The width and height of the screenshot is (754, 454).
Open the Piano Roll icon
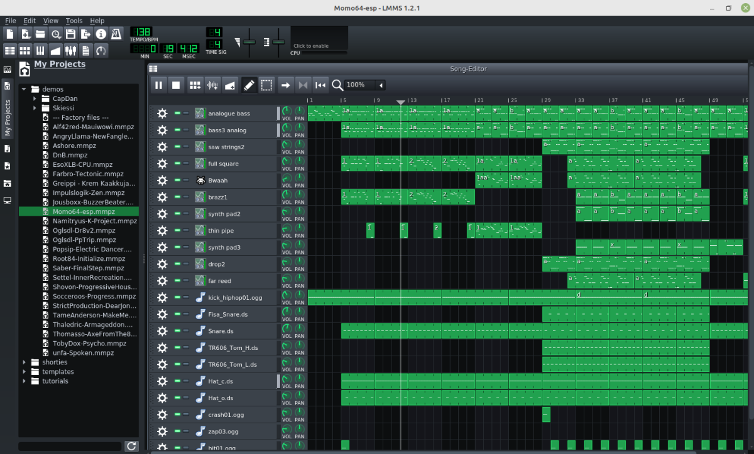point(40,50)
